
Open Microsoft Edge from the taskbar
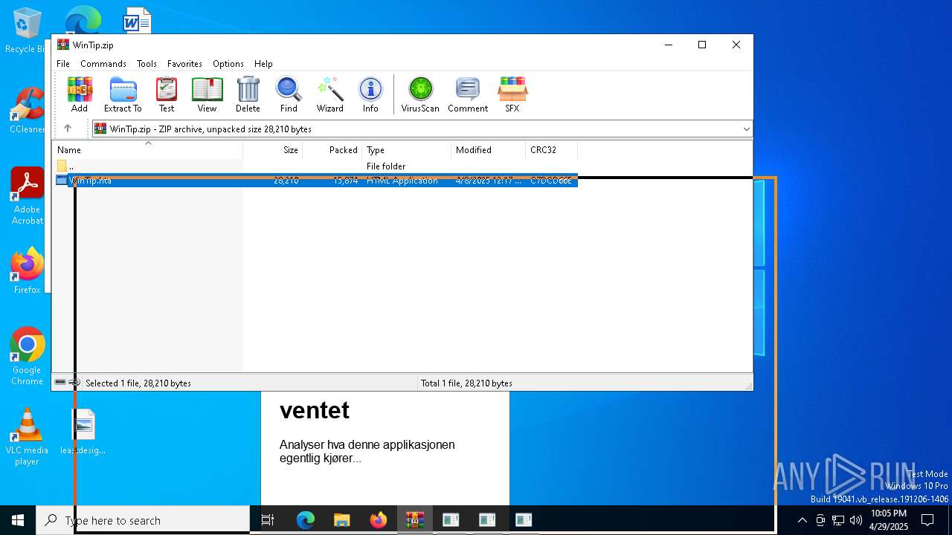click(x=306, y=520)
